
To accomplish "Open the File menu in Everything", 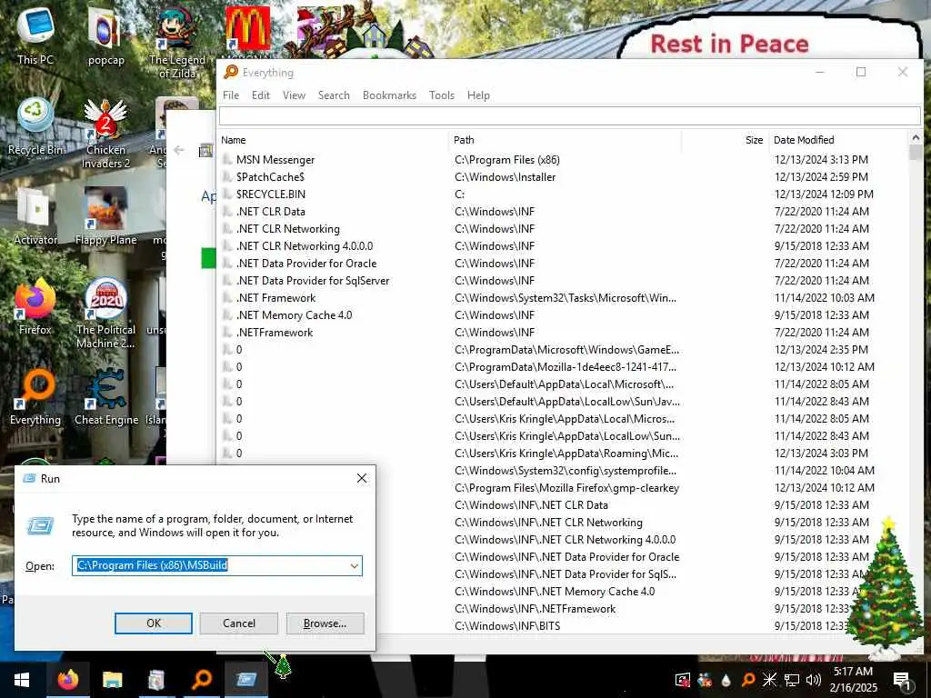I will (x=231, y=95).
